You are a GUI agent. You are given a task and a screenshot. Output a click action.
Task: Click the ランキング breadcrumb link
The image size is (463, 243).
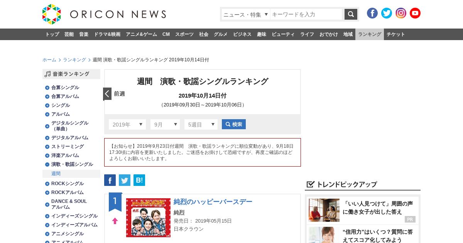[x=74, y=60]
